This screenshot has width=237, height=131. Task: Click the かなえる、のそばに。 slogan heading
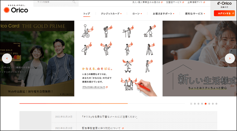(97, 69)
